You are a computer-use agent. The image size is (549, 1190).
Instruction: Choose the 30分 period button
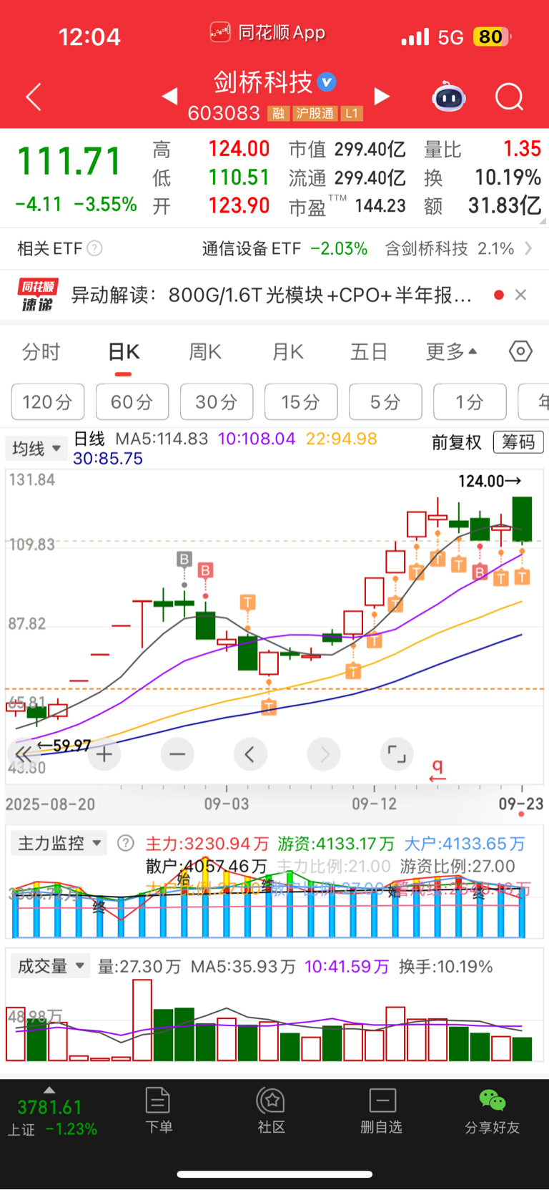pos(217,401)
